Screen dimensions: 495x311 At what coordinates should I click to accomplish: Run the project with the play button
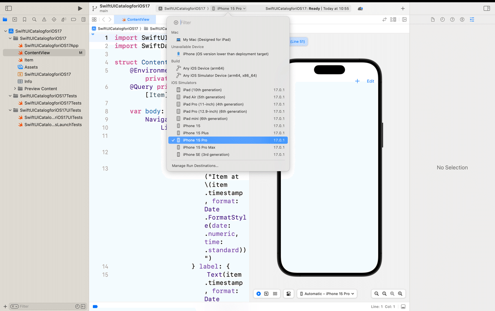click(80, 8)
